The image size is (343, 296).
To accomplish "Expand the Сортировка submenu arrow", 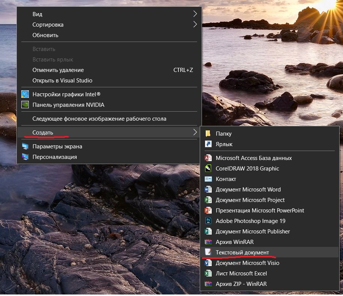I will click(195, 24).
